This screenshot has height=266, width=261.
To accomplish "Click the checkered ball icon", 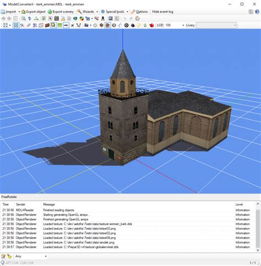I will pyautogui.click(x=126, y=25).
